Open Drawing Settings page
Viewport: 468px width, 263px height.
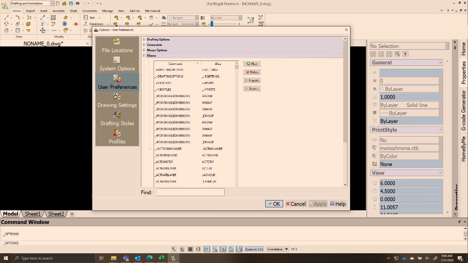[117, 101]
